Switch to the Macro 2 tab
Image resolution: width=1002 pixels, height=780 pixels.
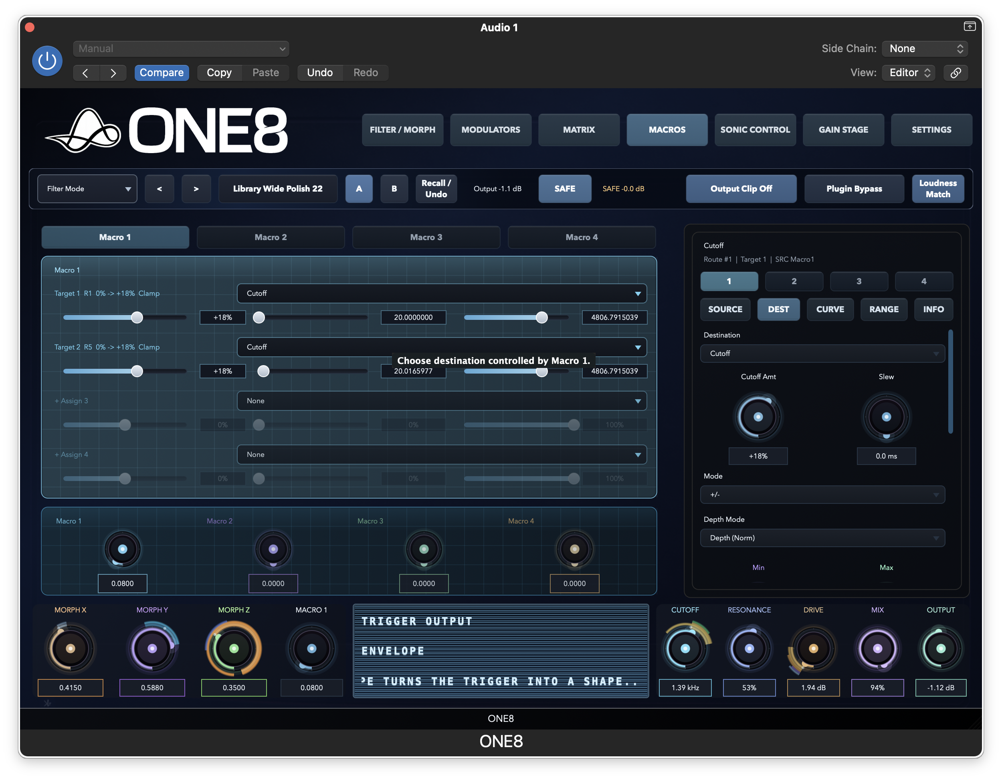click(x=271, y=237)
